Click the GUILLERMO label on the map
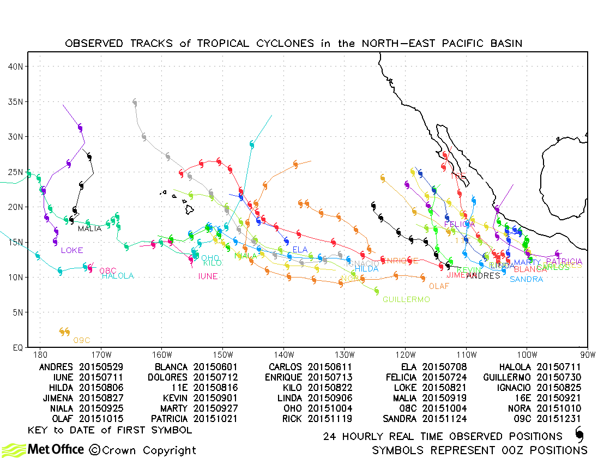 pos(406,300)
